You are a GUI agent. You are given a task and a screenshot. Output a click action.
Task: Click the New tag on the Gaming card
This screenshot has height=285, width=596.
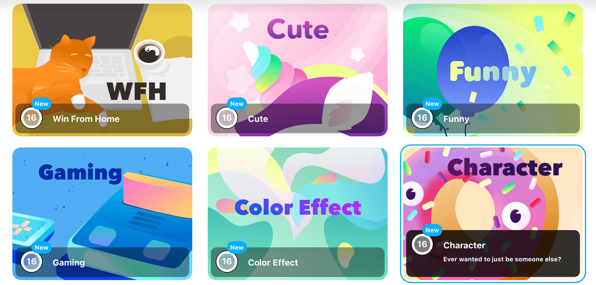point(41,248)
